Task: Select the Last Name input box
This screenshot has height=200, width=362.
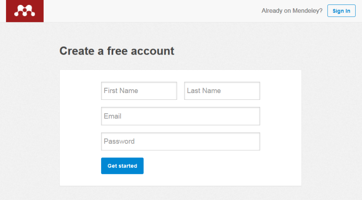Action: pos(222,91)
